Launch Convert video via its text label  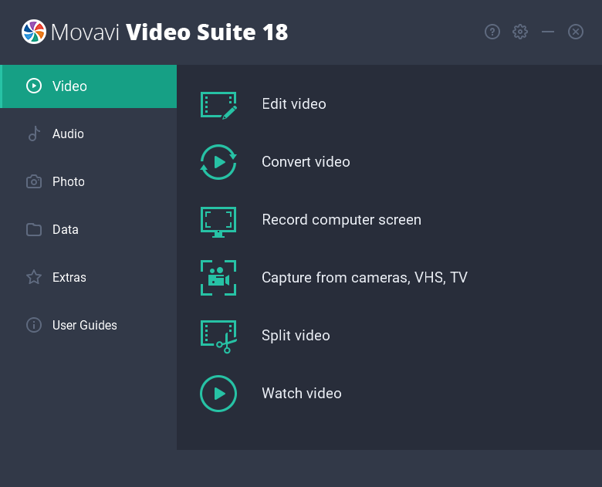(x=306, y=162)
